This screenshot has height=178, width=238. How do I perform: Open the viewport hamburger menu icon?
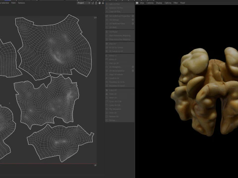pos(137,3)
